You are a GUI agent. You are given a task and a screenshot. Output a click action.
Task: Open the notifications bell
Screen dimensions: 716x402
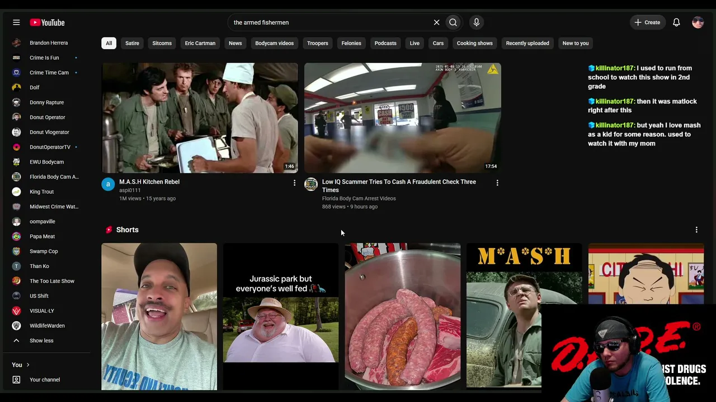coord(676,22)
